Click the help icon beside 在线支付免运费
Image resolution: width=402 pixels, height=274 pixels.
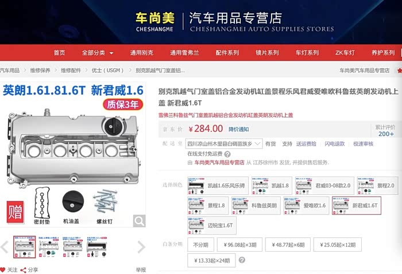click(227, 154)
